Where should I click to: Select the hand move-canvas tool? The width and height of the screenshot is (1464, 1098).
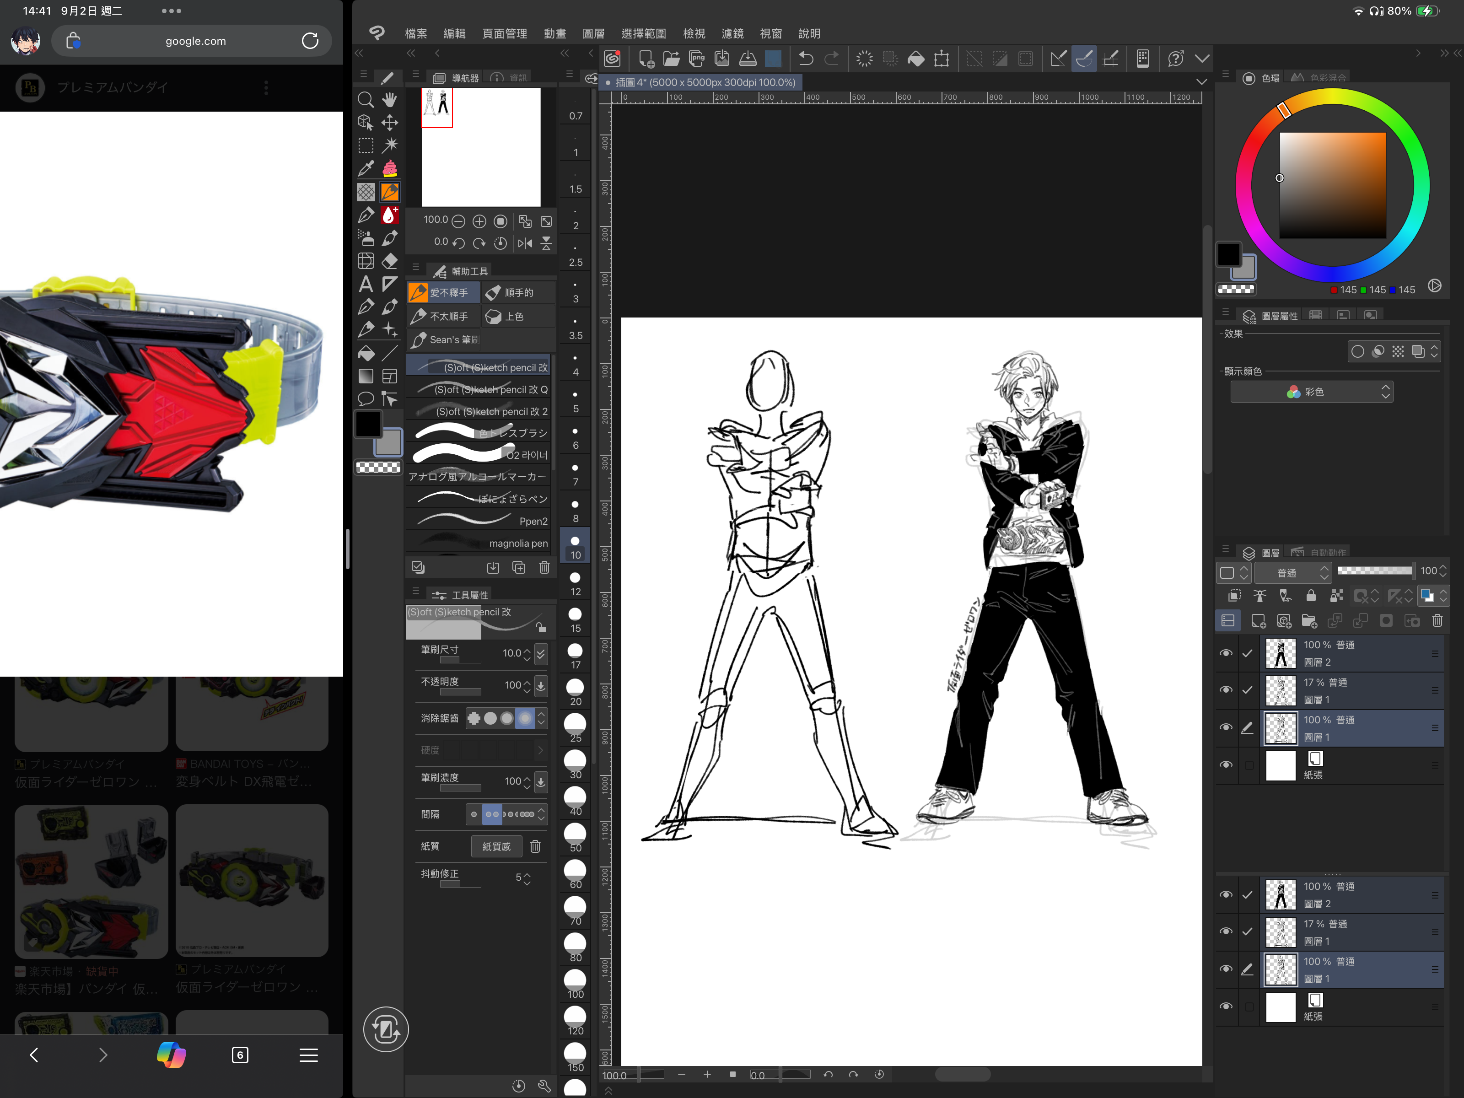390,100
